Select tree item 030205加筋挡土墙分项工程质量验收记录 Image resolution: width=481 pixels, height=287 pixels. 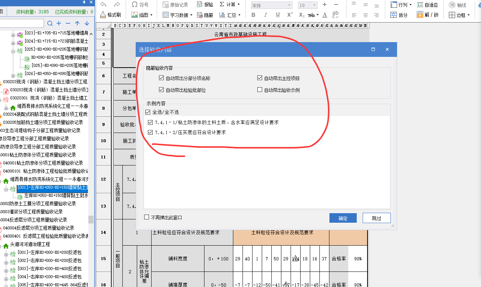click(43, 122)
